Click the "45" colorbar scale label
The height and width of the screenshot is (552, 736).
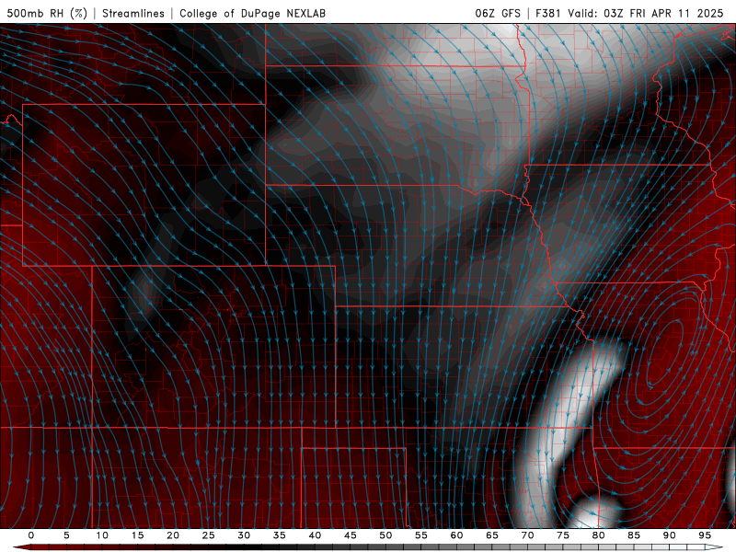click(351, 535)
